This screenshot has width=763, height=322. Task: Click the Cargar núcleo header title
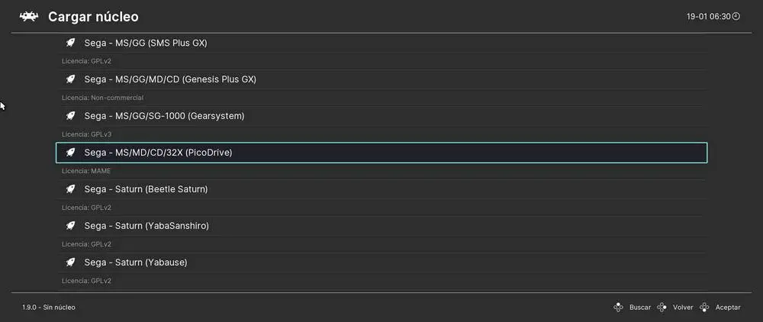point(93,16)
